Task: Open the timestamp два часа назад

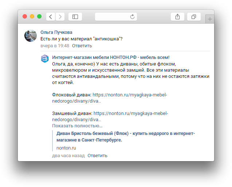Action: [68, 156]
